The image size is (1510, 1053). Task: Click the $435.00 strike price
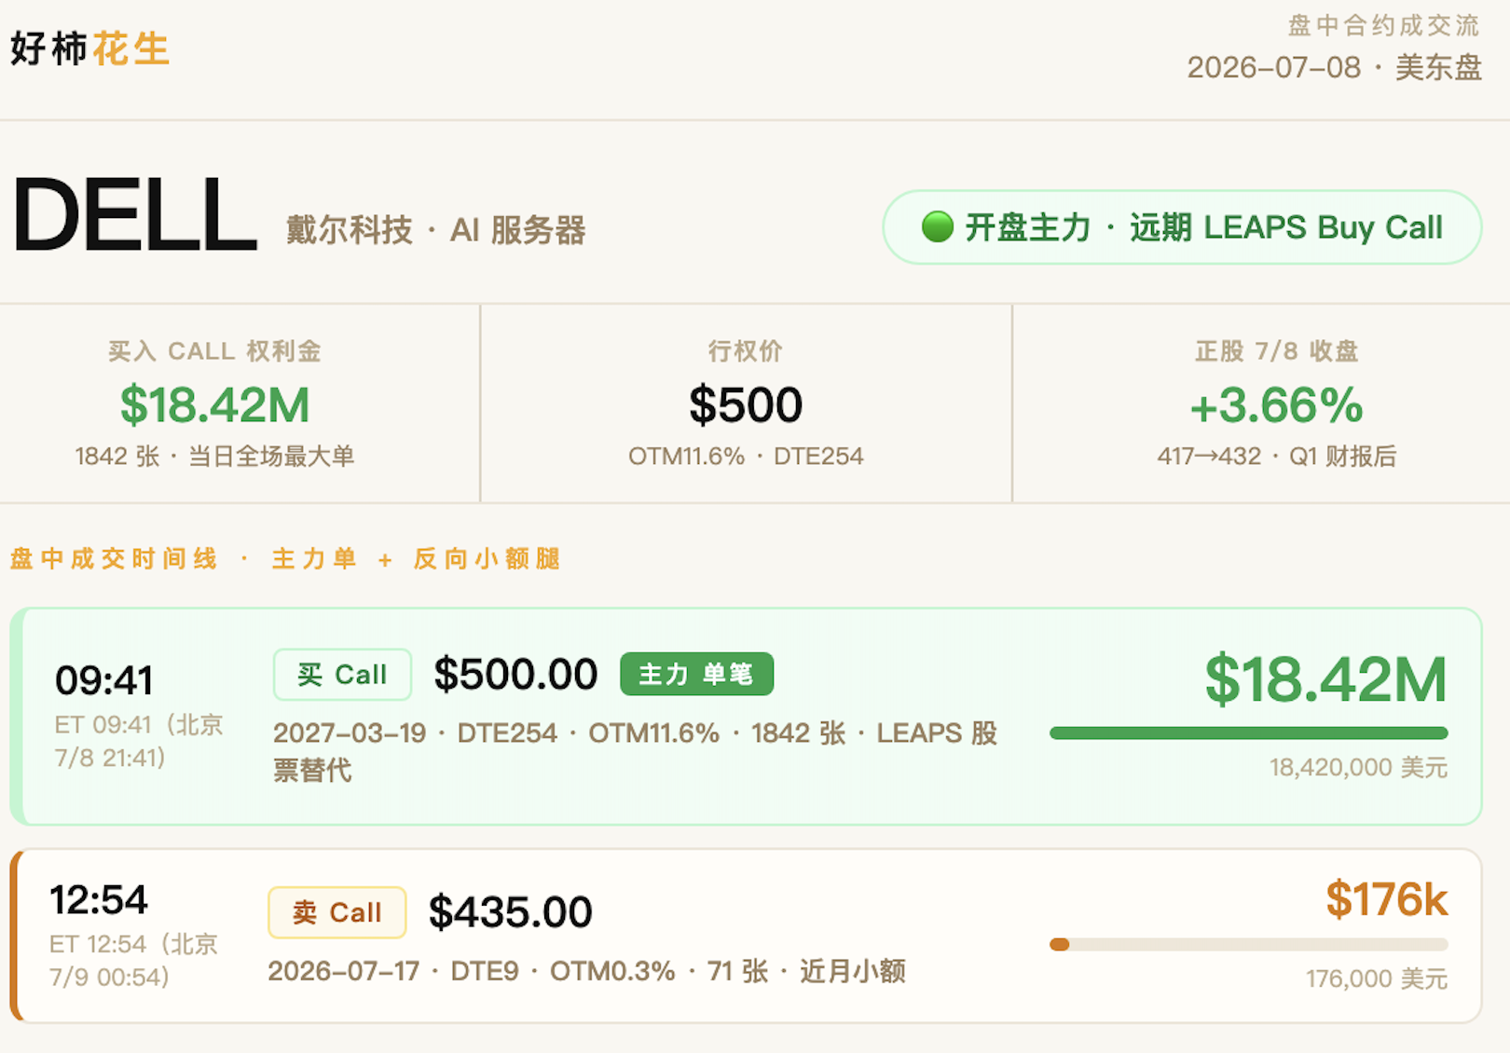coord(511,912)
